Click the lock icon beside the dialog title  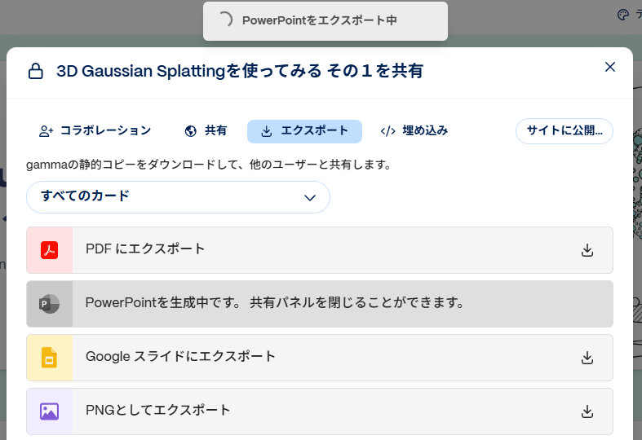click(35, 72)
